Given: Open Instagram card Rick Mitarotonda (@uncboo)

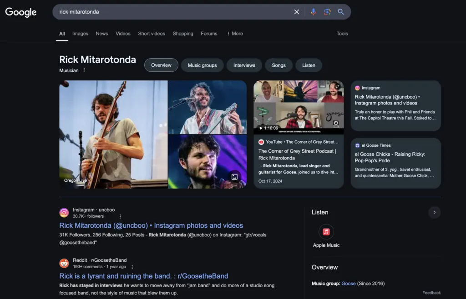Looking at the screenshot, I should pos(395,105).
